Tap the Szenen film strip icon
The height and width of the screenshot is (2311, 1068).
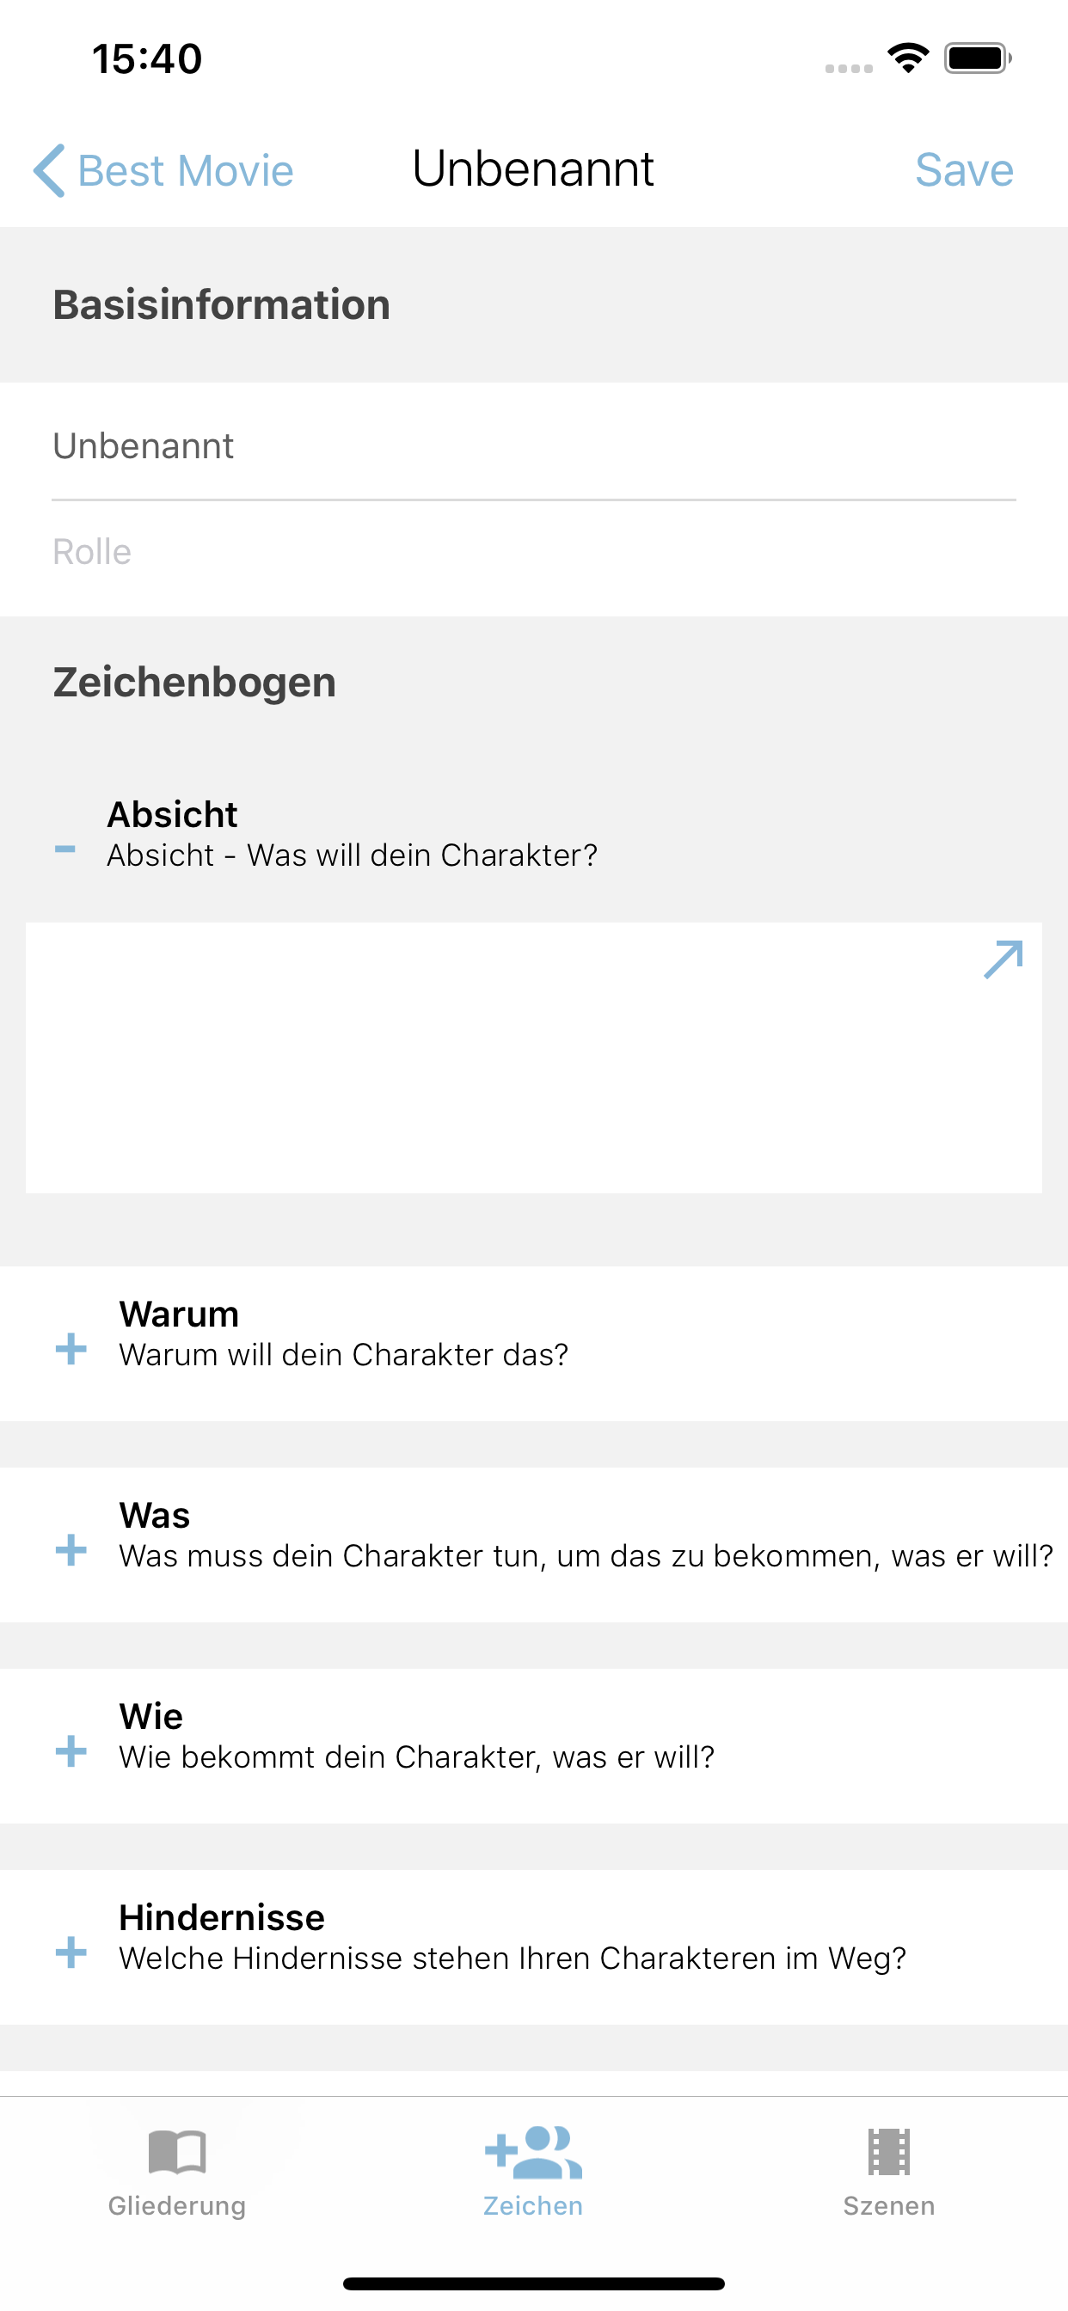tap(888, 2151)
